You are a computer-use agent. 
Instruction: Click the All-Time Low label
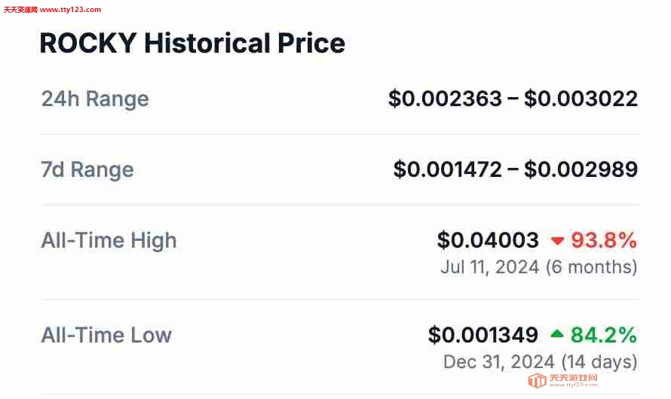tap(106, 335)
